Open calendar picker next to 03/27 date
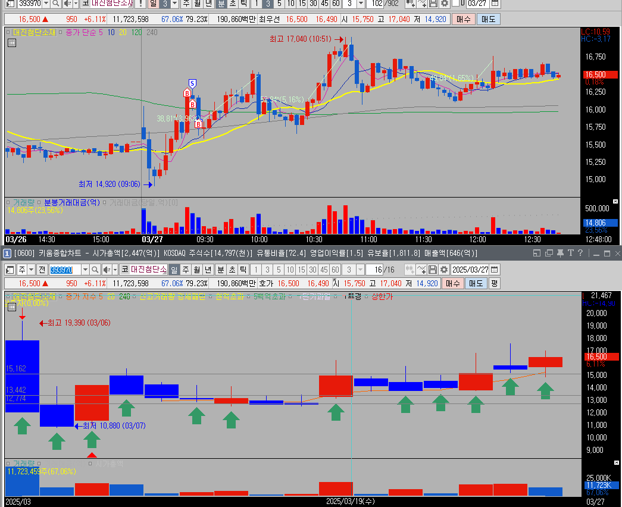 coord(494,4)
